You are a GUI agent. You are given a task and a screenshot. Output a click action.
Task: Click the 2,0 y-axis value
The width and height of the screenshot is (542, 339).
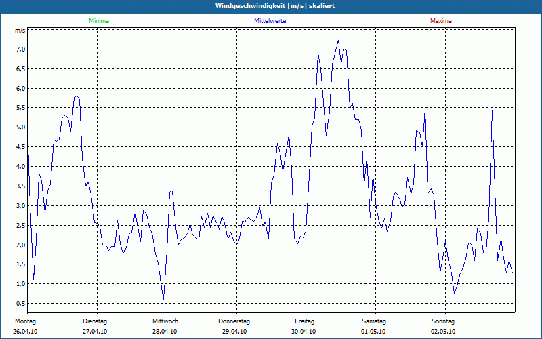click(x=20, y=245)
